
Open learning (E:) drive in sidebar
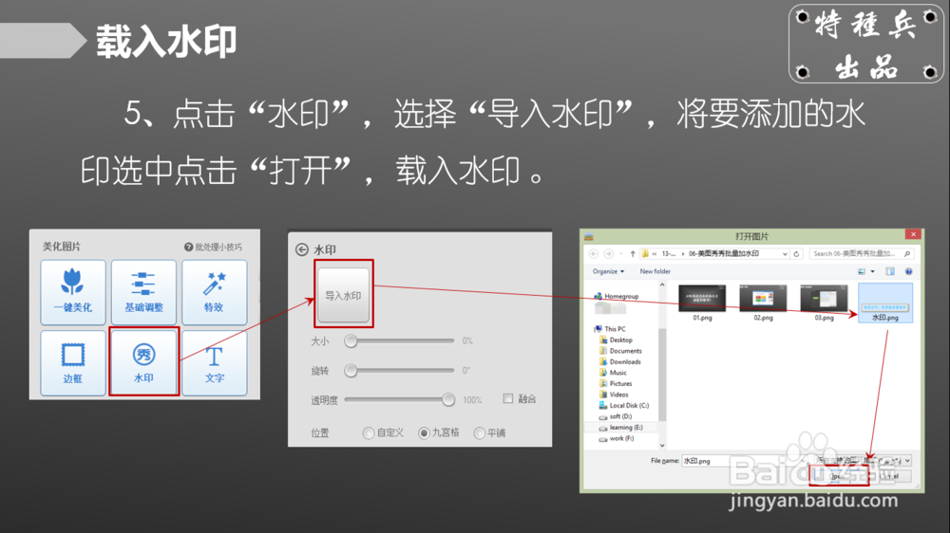620,427
